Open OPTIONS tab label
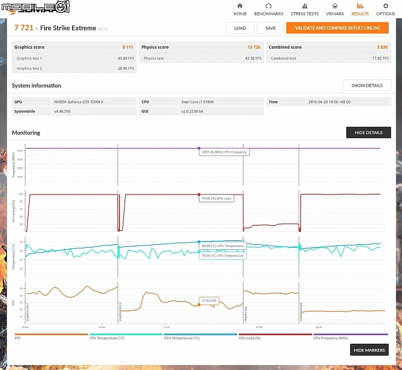 [385, 14]
